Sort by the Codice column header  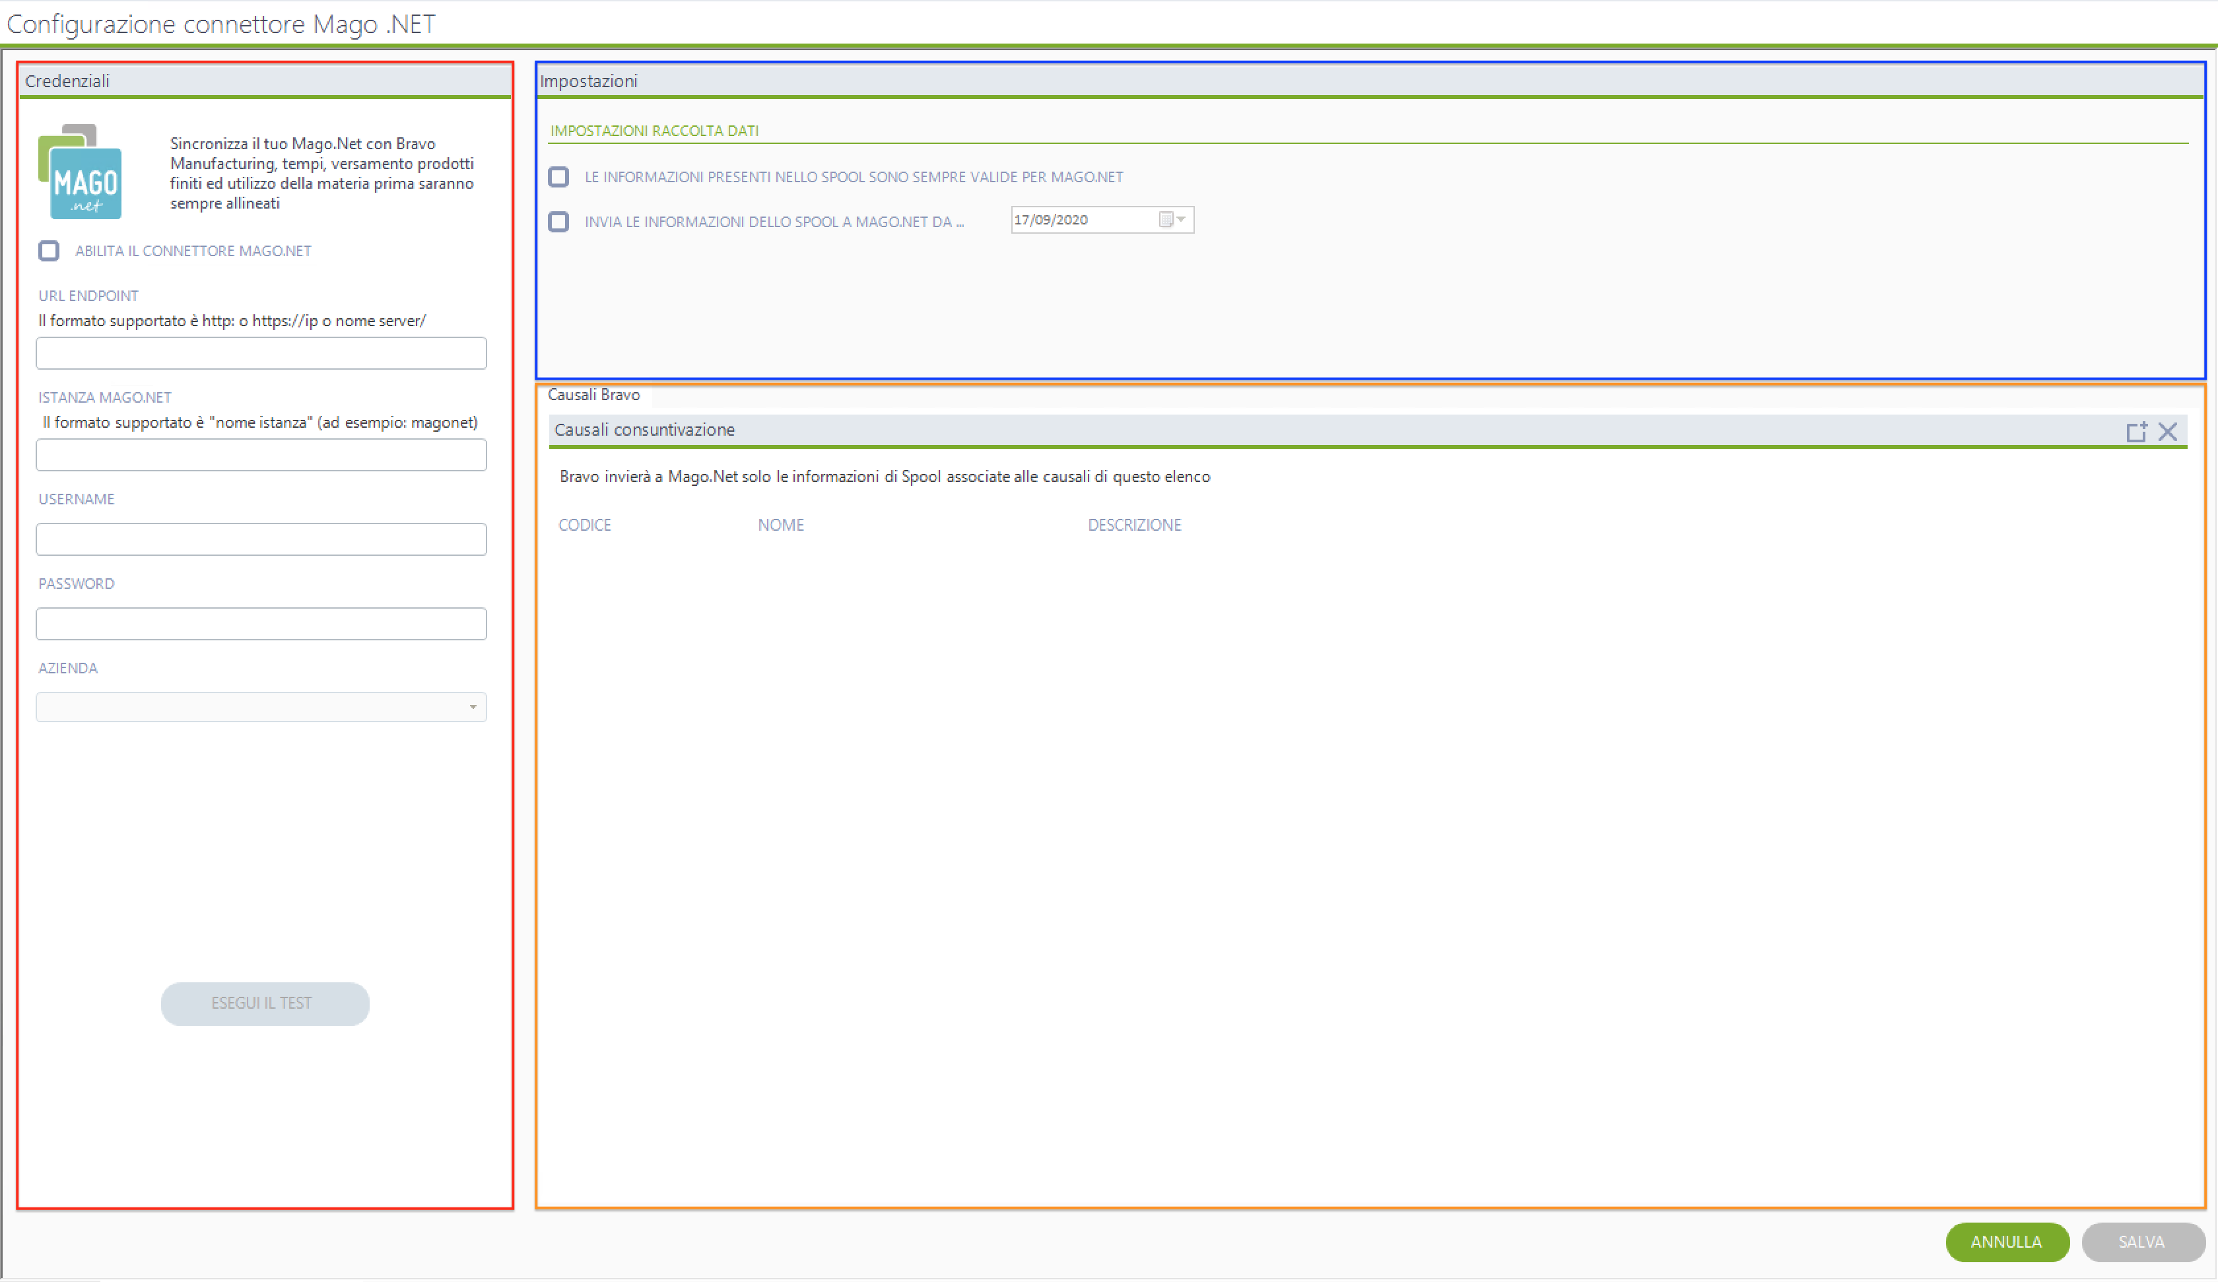click(586, 525)
